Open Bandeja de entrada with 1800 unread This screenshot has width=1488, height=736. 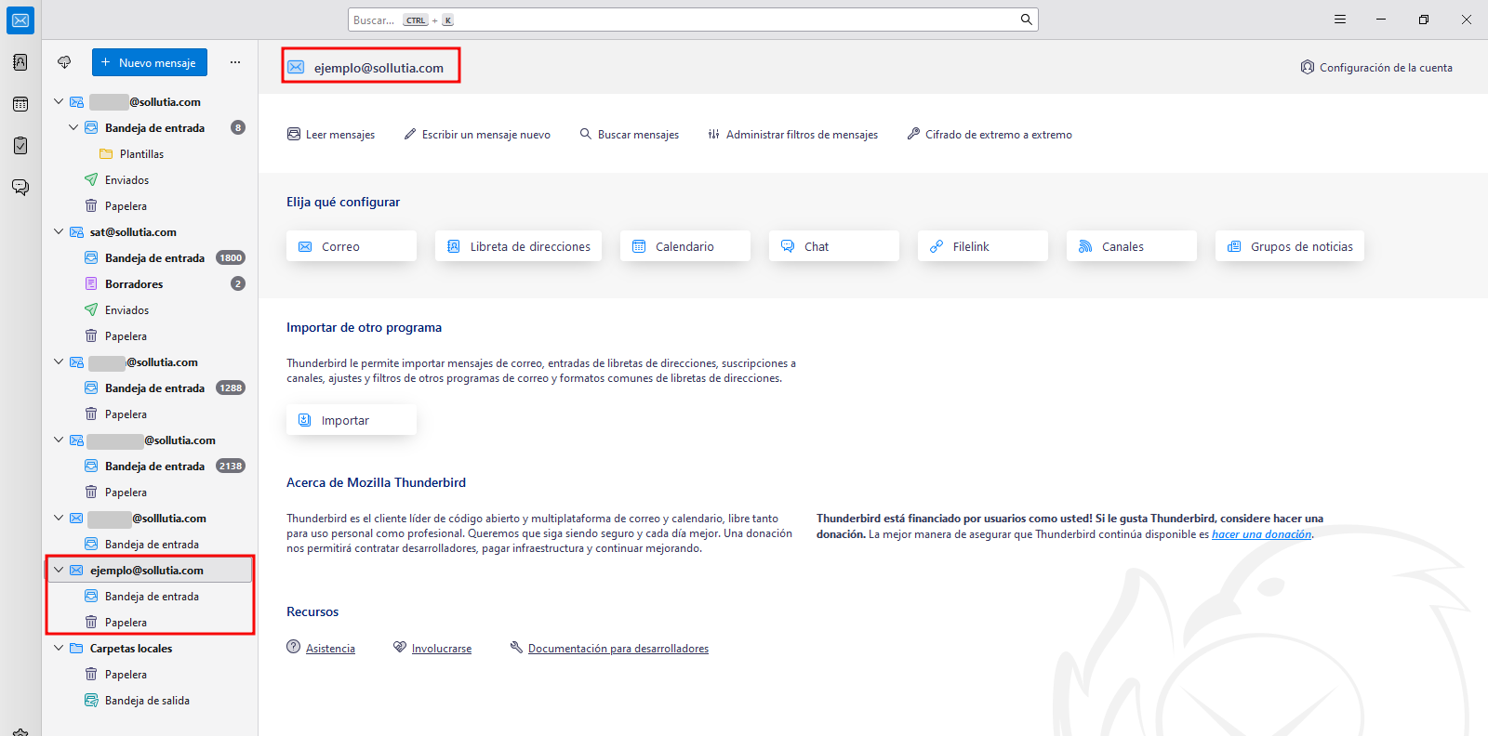[x=150, y=258]
